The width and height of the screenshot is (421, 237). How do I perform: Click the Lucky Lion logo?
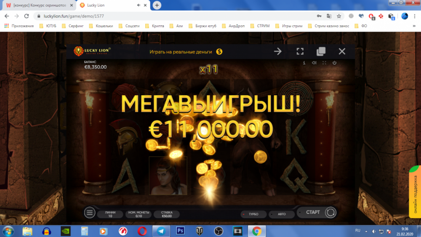click(x=92, y=51)
